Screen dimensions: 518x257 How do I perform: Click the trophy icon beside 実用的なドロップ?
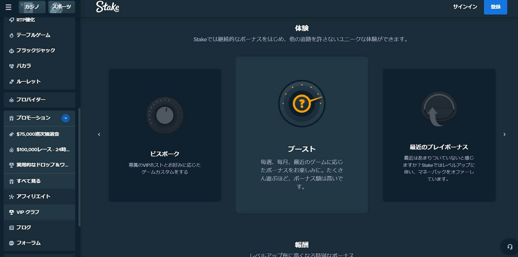tap(11, 165)
